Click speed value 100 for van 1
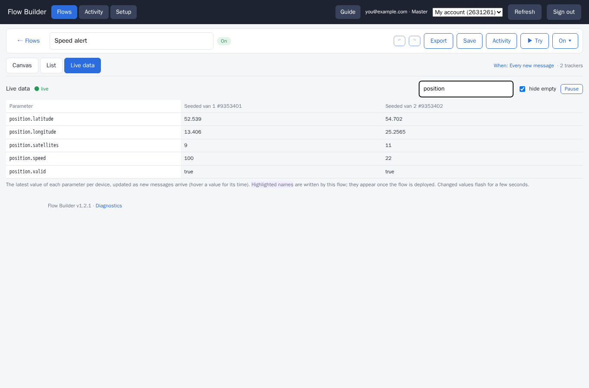Image resolution: width=589 pixels, height=388 pixels. [189, 158]
